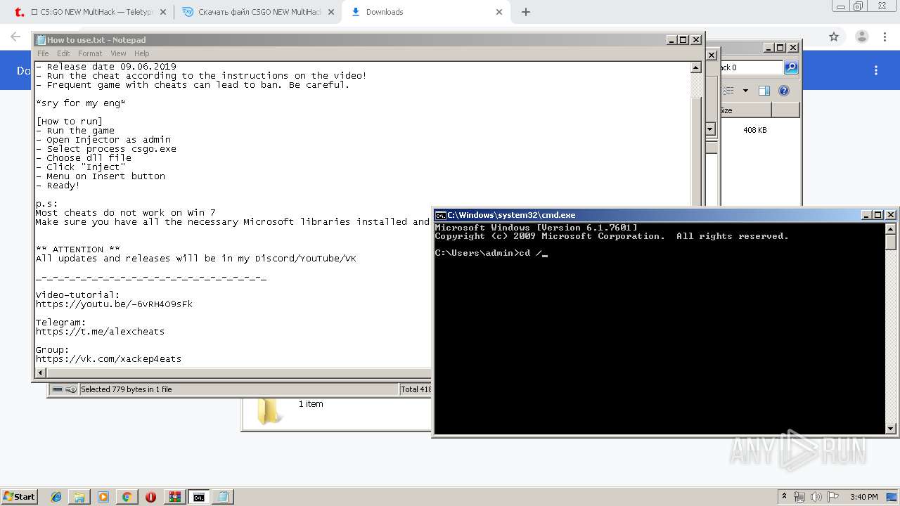Image resolution: width=900 pixels, height=506 pixels.
Task: Select the folder icon with 1 item
Action: click(x=270, y=411)
